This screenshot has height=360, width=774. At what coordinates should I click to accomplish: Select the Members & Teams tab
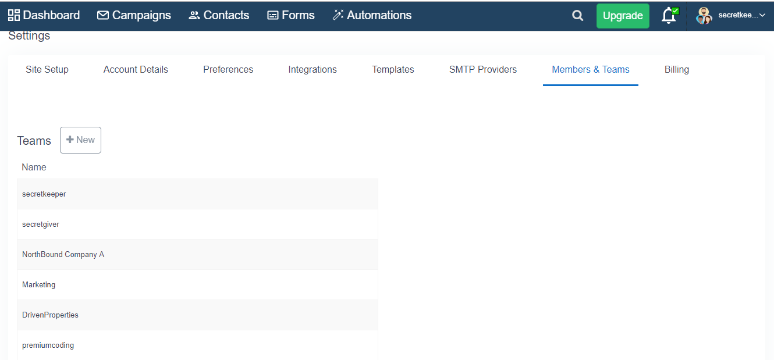tap(591, 70)
